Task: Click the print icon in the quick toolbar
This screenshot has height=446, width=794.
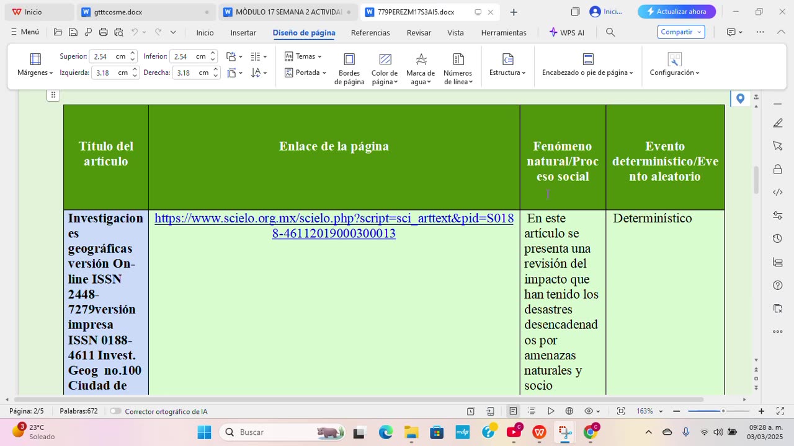Action: tap(103, 32)
